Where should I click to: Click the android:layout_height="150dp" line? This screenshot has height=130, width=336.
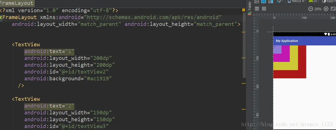(x=70, y=119)
